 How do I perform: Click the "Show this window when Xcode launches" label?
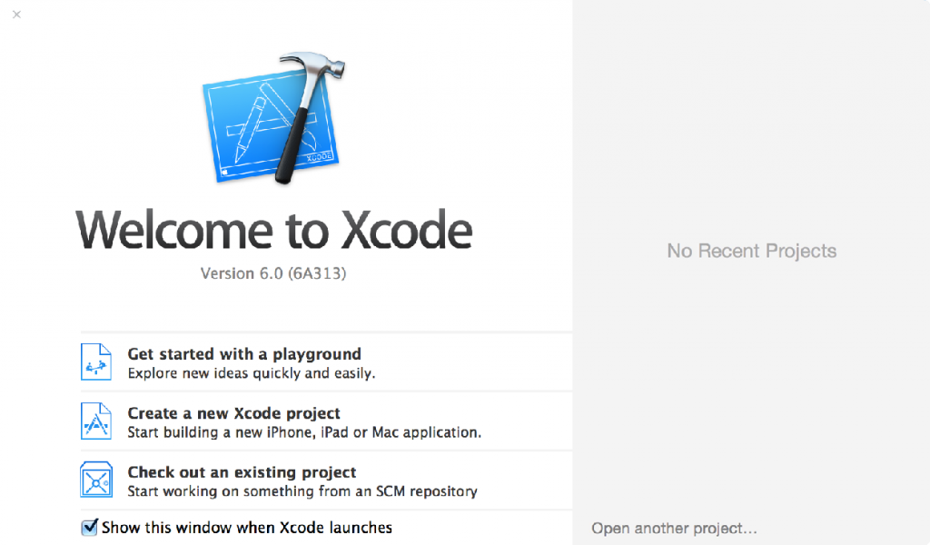point(246,527)
